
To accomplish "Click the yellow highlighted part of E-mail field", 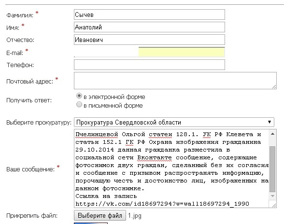I will 182,52.
